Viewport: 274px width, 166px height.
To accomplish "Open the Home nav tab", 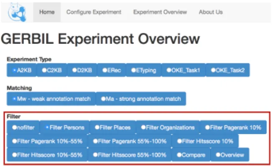I will point(47,12).
